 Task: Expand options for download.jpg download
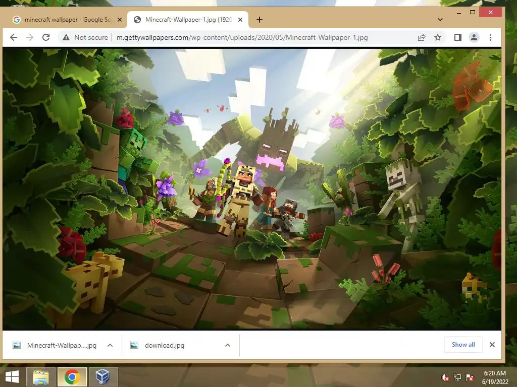[x=228, y=345]
